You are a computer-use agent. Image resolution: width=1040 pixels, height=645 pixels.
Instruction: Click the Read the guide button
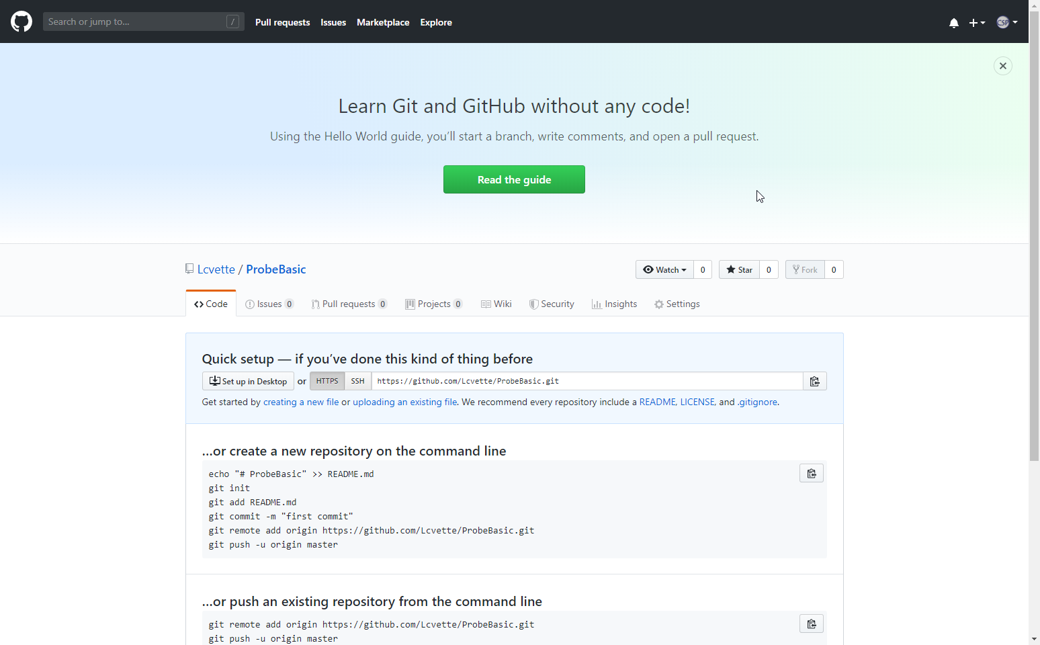pos(514,179)
